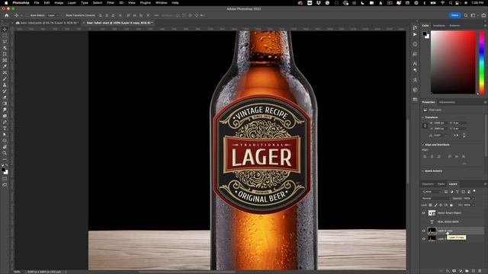The width and height of the screenshot is (488, 274).
Task: Open the Filter menu
Action: coord(111,3)
